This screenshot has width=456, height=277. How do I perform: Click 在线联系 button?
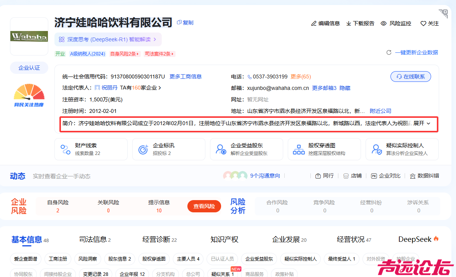411,77
